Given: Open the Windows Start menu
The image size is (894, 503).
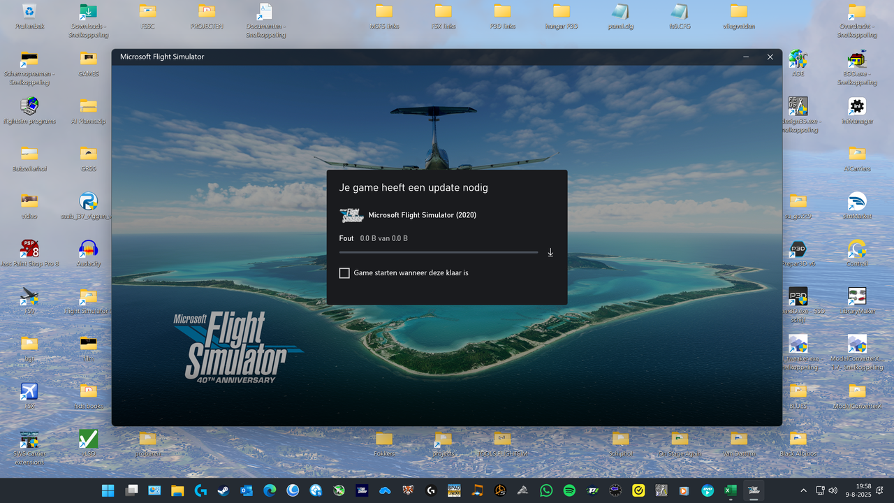Looking at the screenshot, I should coord(108,490).
